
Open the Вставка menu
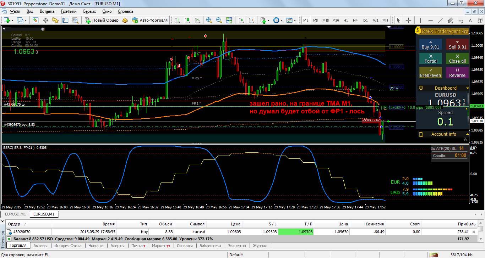47,11
